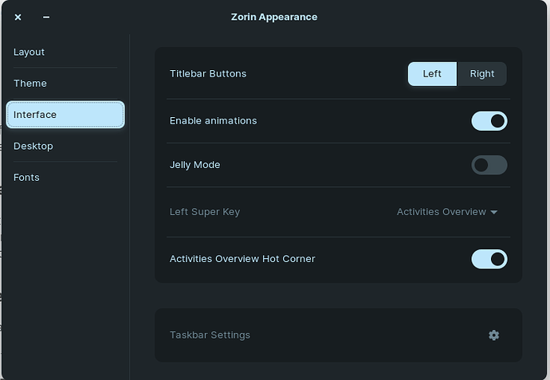550x380 pixels.
Task: Click the Taskbar Settings label text
Action: coord(210,335)
